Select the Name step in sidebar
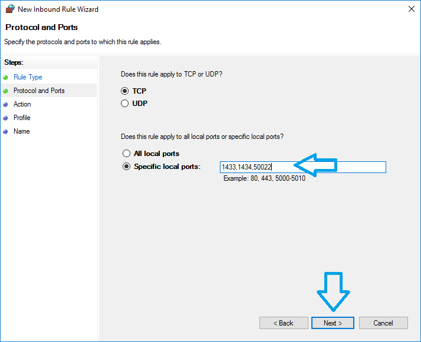The width and height of the screenshot is (421, 342). tap(21, 131)
